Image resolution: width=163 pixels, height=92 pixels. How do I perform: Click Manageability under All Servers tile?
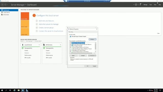(50, 48)
